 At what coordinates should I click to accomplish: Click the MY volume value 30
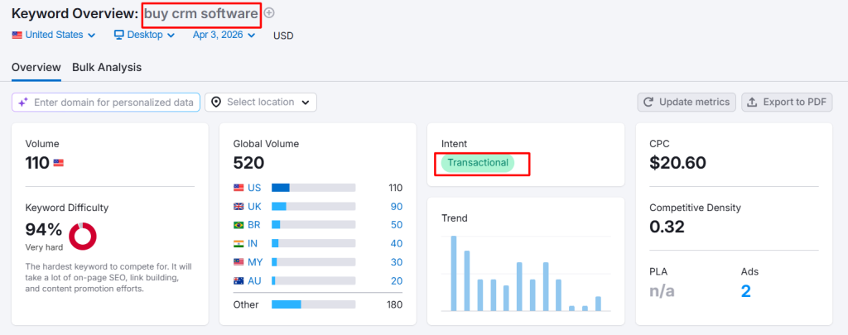(397, 262)
